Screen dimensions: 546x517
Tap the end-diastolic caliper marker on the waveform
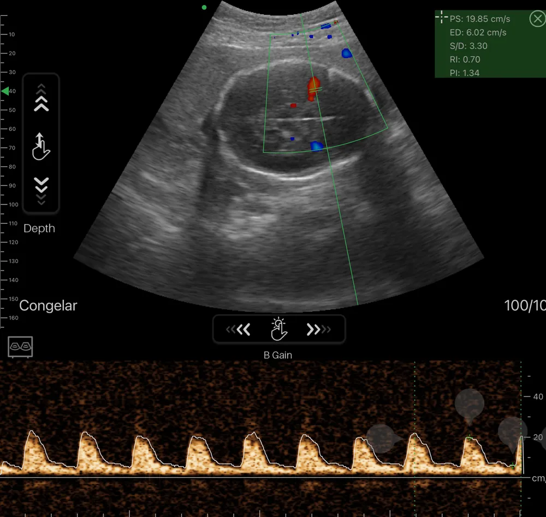pos(513,466)
